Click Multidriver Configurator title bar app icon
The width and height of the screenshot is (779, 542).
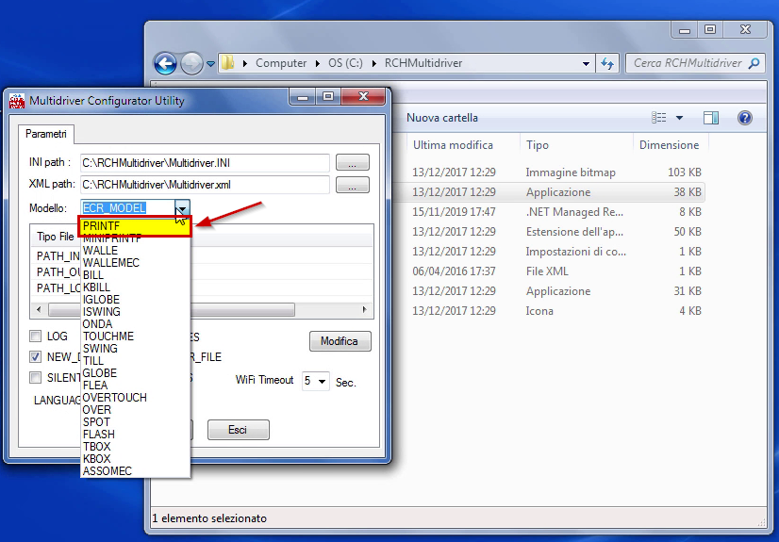17,101
